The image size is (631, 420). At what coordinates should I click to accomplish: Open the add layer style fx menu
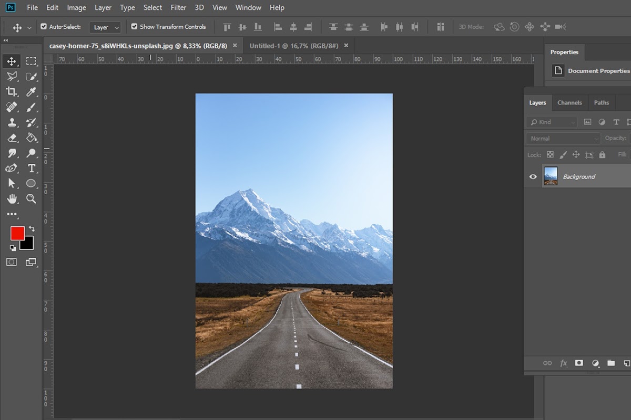click(x=563, y=363)
